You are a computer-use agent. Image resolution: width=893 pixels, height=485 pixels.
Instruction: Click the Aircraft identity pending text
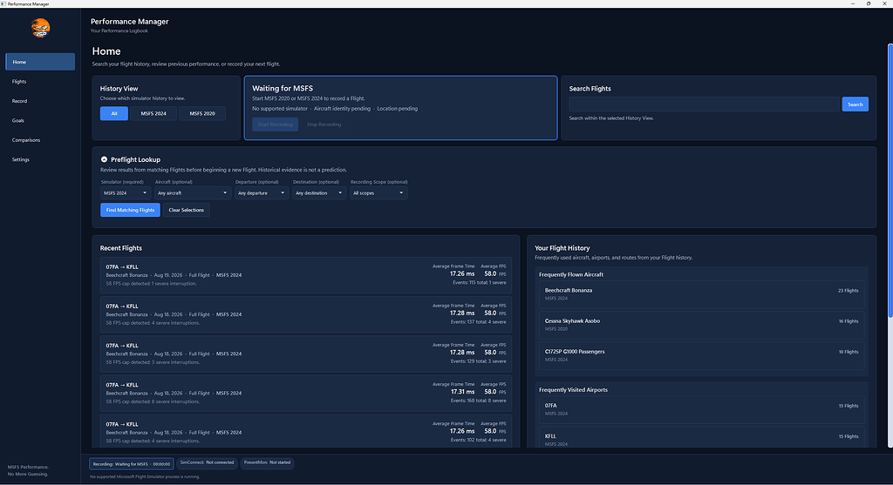[342, 109]
